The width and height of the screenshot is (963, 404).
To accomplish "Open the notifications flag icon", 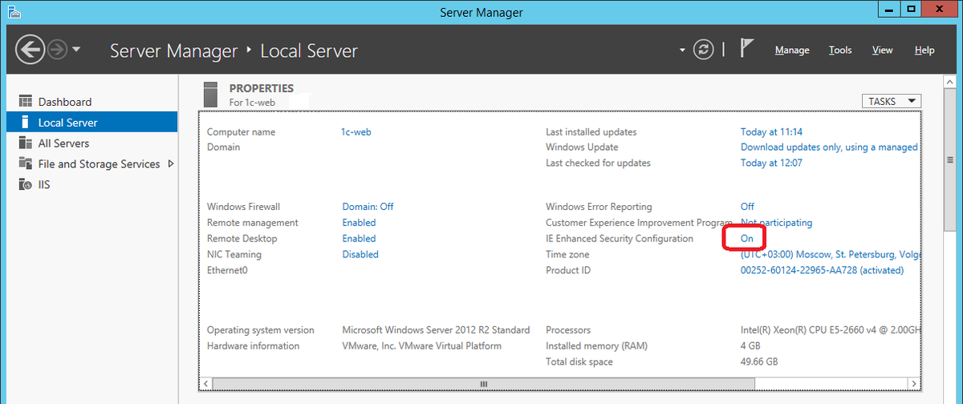I will tap(746, 49).
